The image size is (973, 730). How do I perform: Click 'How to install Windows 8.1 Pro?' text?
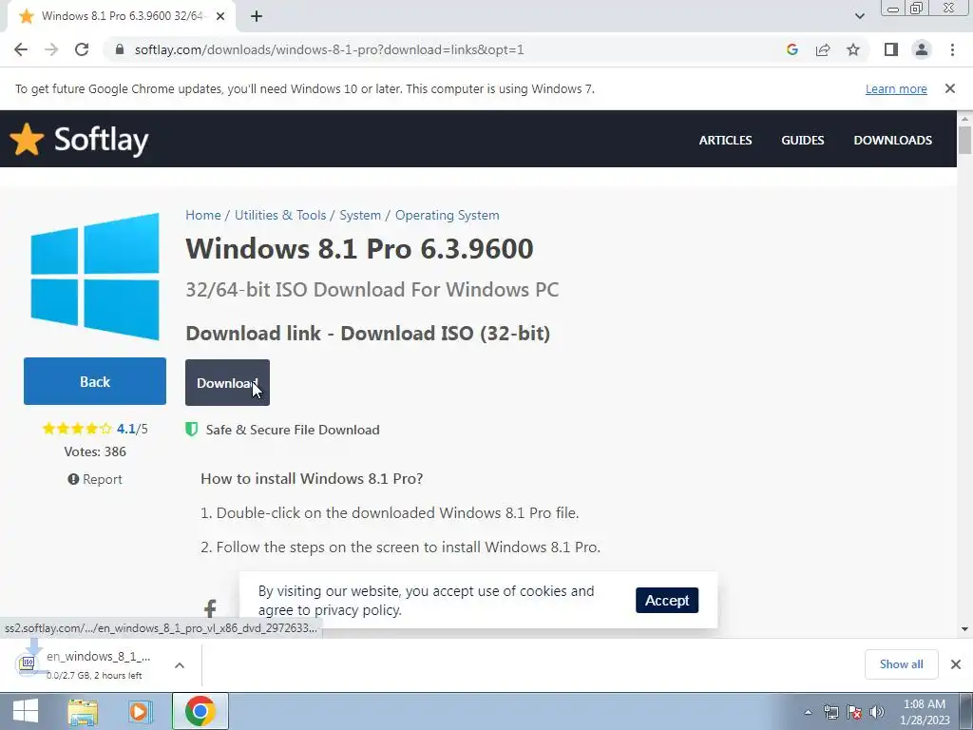tap(312, 479)
